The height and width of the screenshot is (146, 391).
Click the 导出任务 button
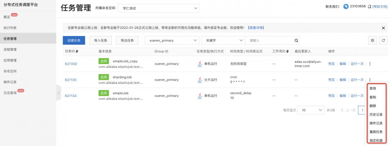(127, 40)
